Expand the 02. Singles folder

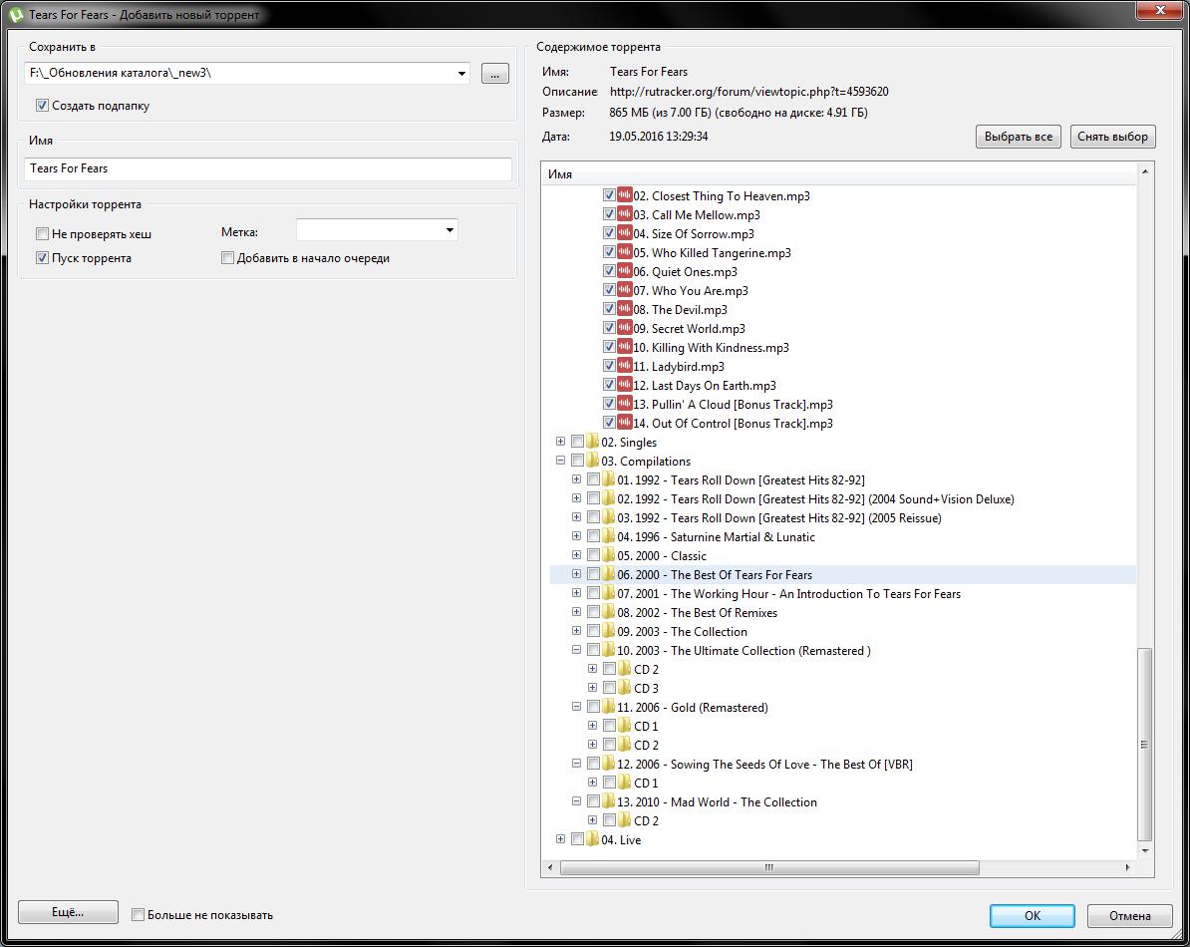coord(560,441)
